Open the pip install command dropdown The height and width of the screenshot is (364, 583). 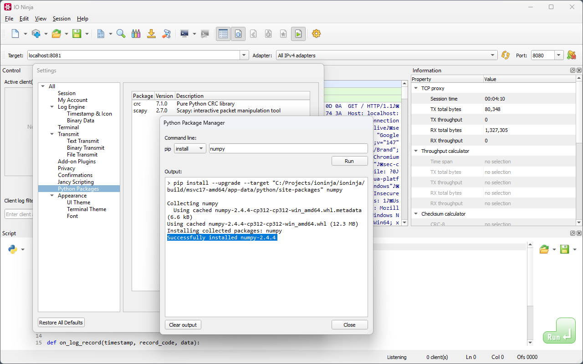coord(190,149)
